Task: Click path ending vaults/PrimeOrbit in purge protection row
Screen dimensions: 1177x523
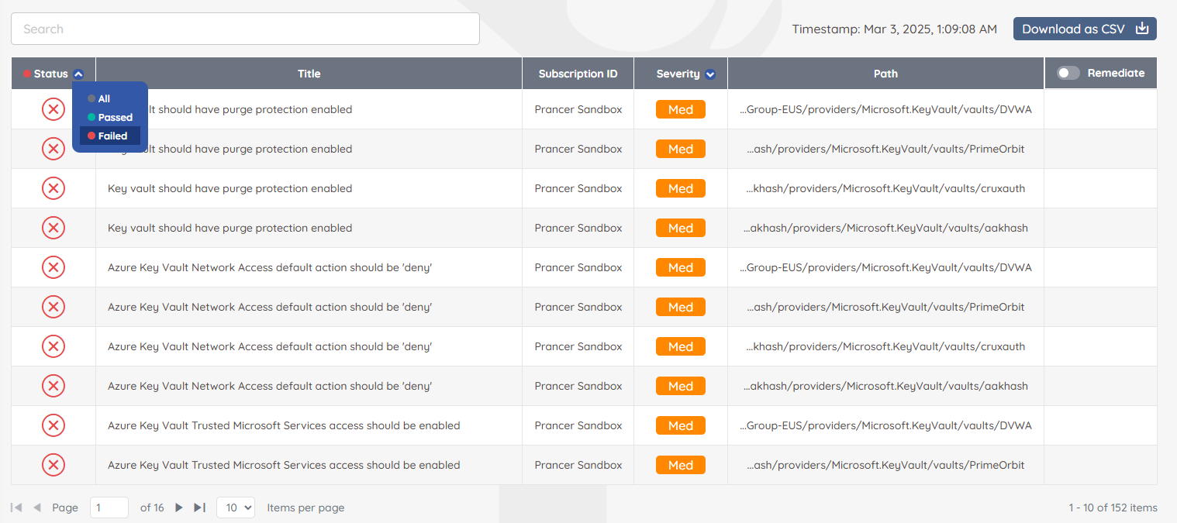Action: point(885,149)
